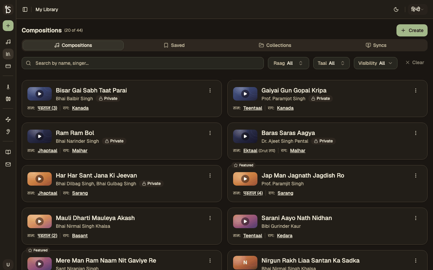Open options menu for Ram Ram Bol
Screen dimensions: 433x270
point(210,133)
